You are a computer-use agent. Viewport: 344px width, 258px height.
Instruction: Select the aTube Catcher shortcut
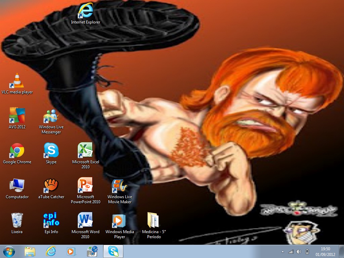51,189
